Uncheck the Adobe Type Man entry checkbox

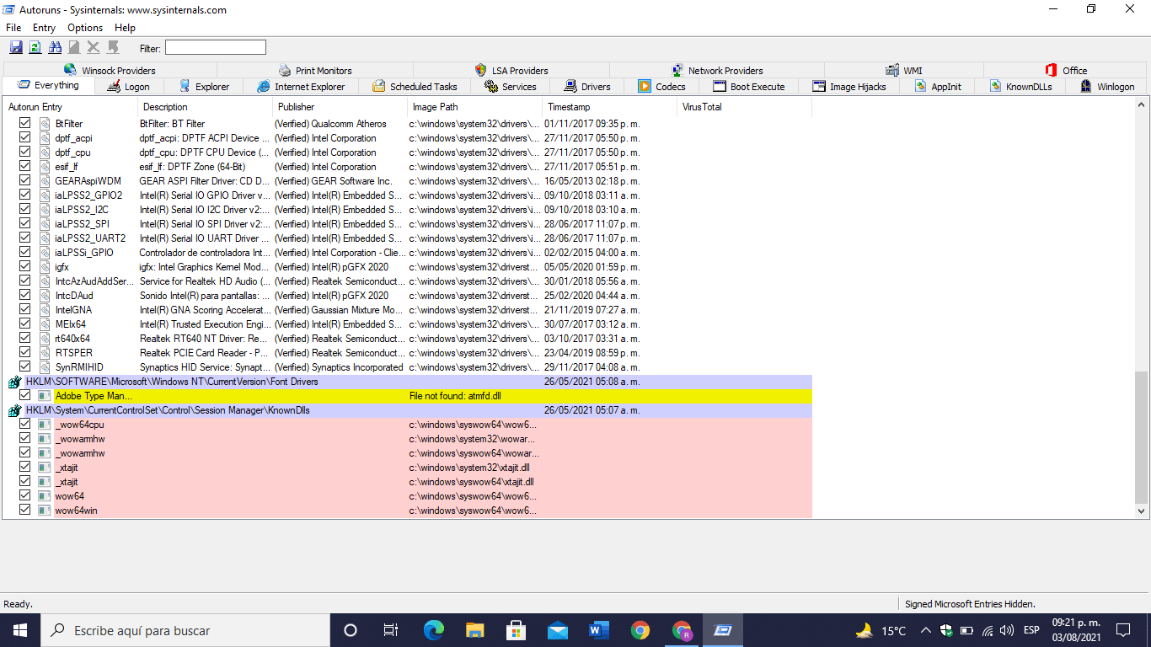(x=24, y=396)
